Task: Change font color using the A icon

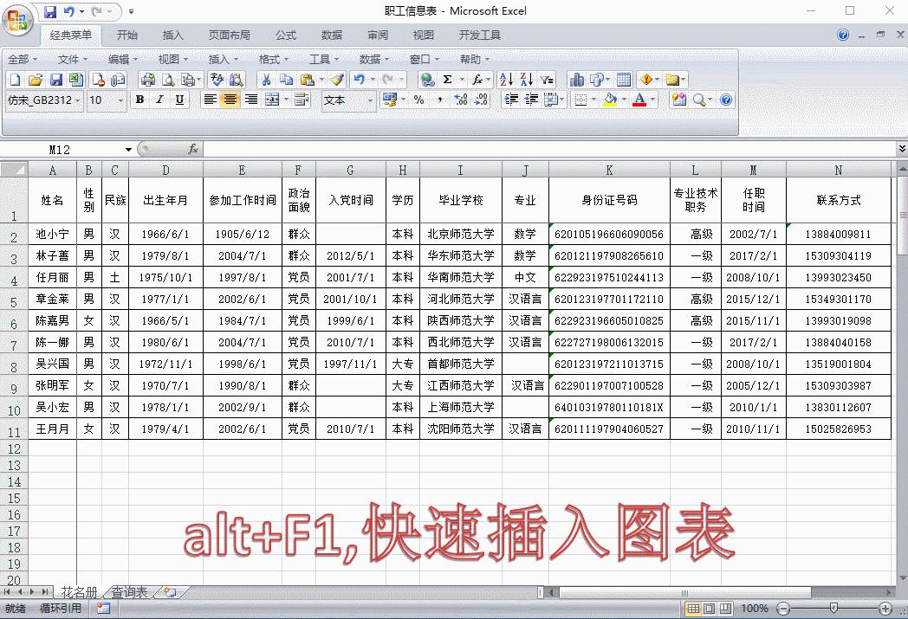Action: (x=640, y=100)
